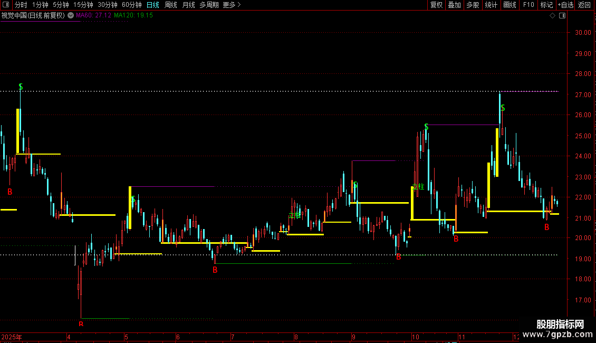Switch to 15分钟 period

point(83,5)
